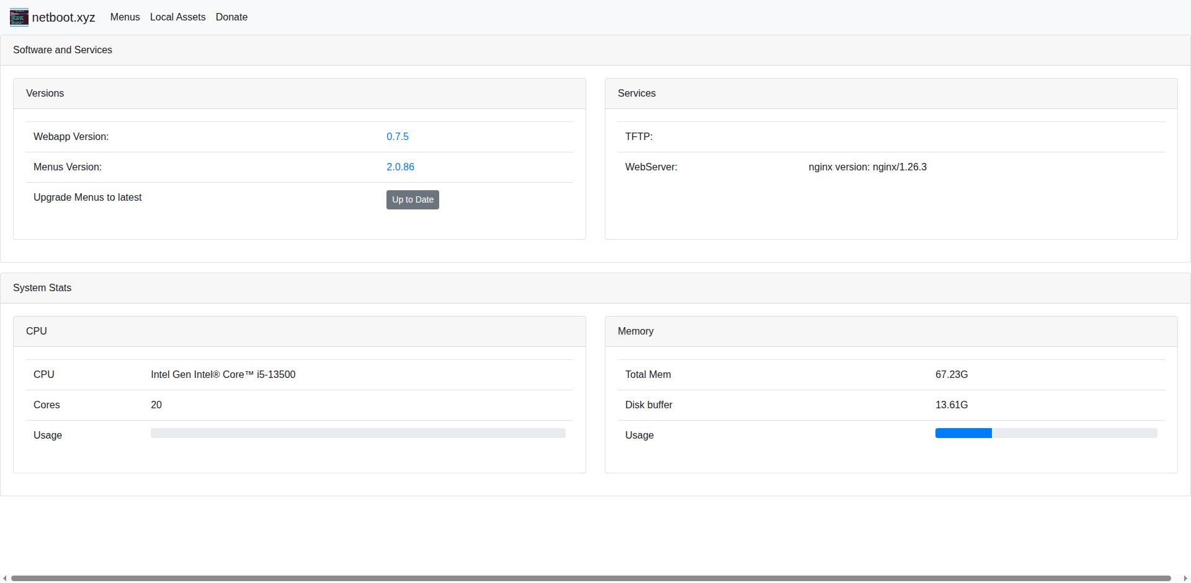Click the scrollbar right arrow

1185,578
